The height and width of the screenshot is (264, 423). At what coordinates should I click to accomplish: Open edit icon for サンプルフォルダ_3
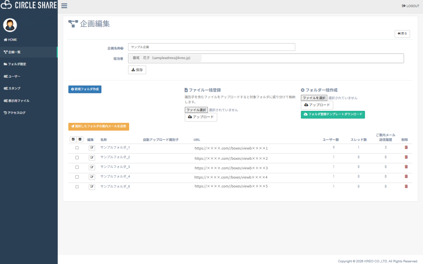tap(92, 167)
